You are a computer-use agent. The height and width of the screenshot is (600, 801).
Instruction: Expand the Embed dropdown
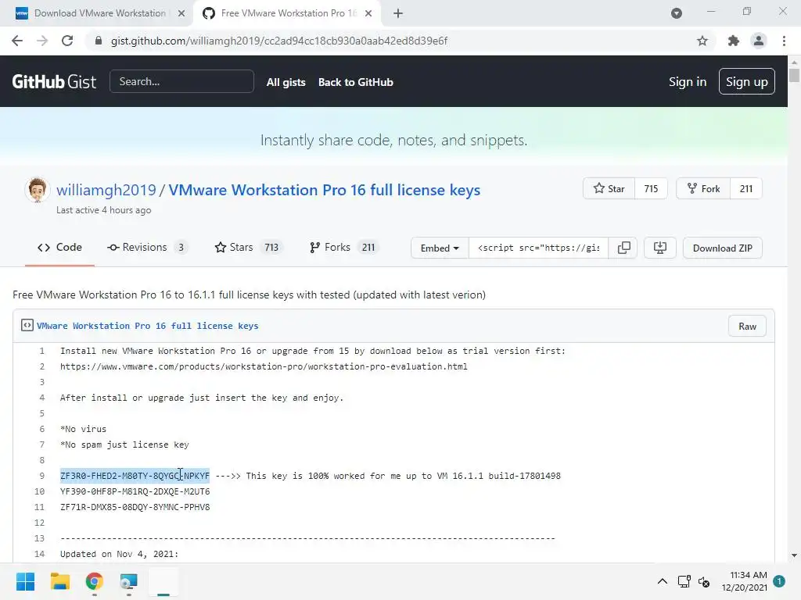click(440, 248)
